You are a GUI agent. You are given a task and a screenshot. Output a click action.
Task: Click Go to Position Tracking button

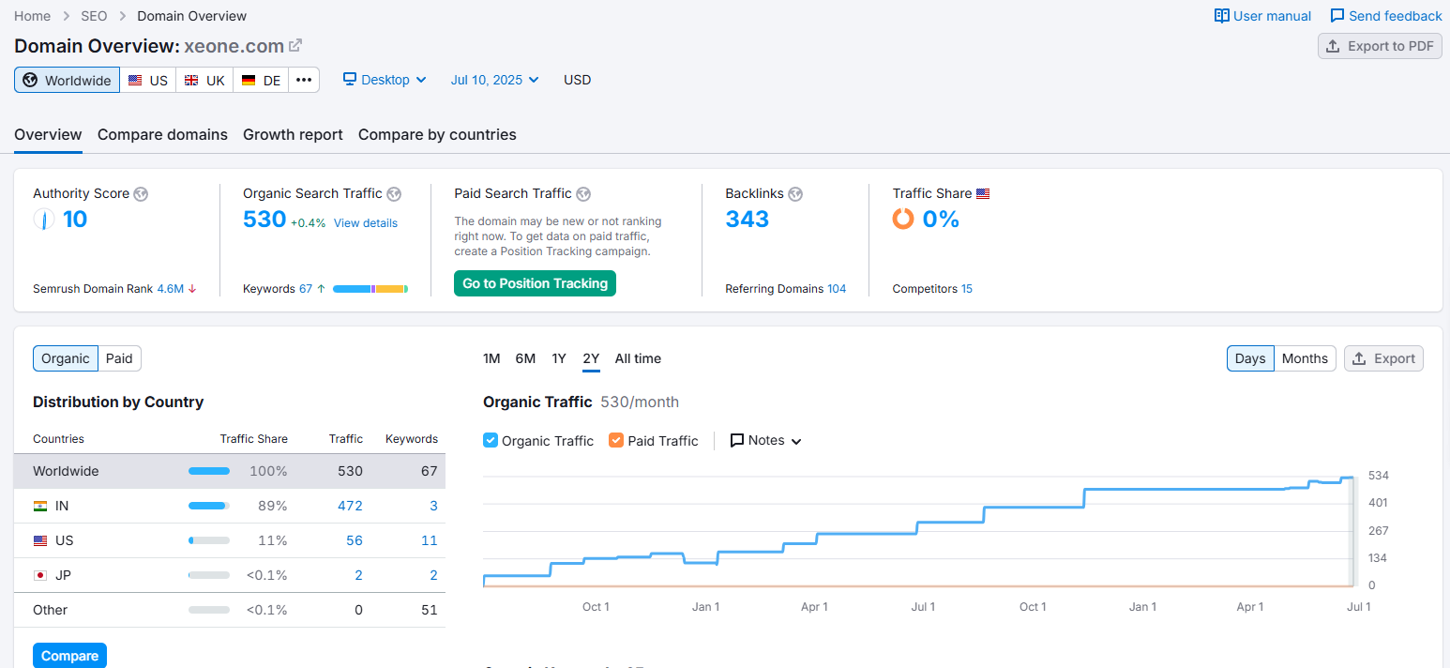coord(535,283)
